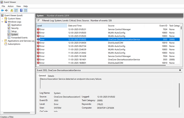
Task: Select the 11-03-2025 18:08:01 DistributedCOM event
Action: pyautogui.click(x=108, y=63)
